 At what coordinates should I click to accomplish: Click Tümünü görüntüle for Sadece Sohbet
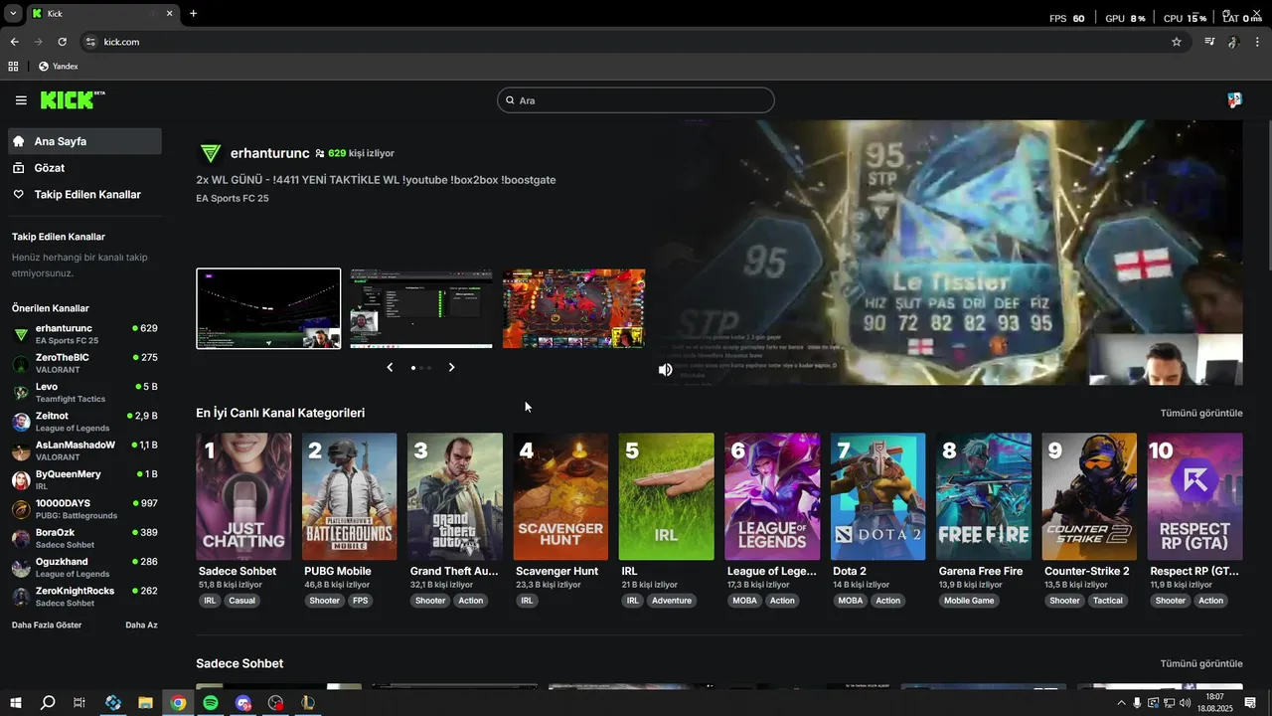(1201, 663)
